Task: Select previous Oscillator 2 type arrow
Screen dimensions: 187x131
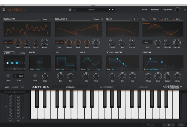Action: [x=91, y=19]
